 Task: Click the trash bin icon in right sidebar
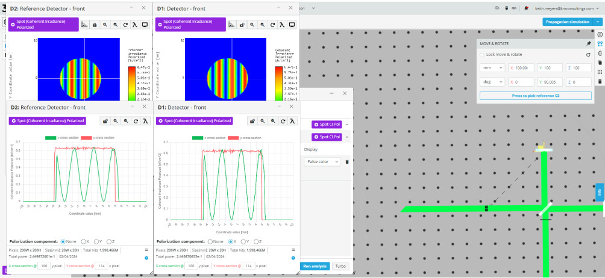(x=600, y=81)
